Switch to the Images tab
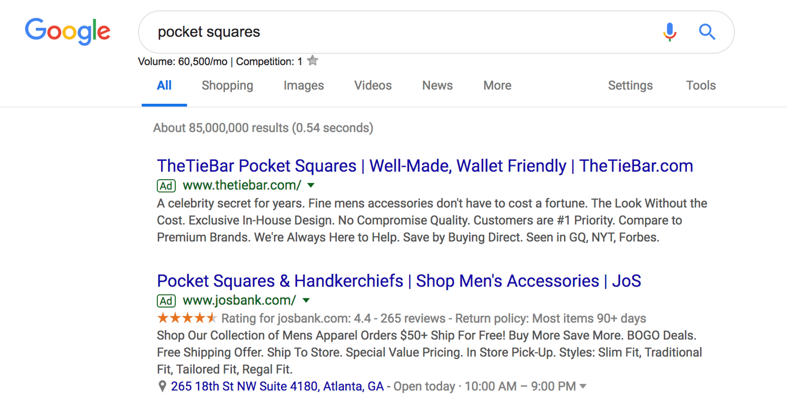This screenshot has width=787, height=416. [304, 85]
